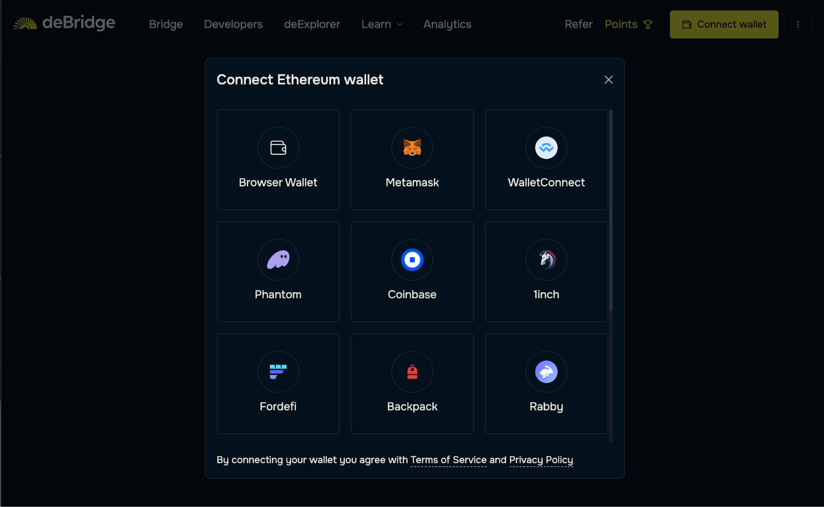
Task: Click the wallet list scrollbar
Action: (x=611, y=211)
